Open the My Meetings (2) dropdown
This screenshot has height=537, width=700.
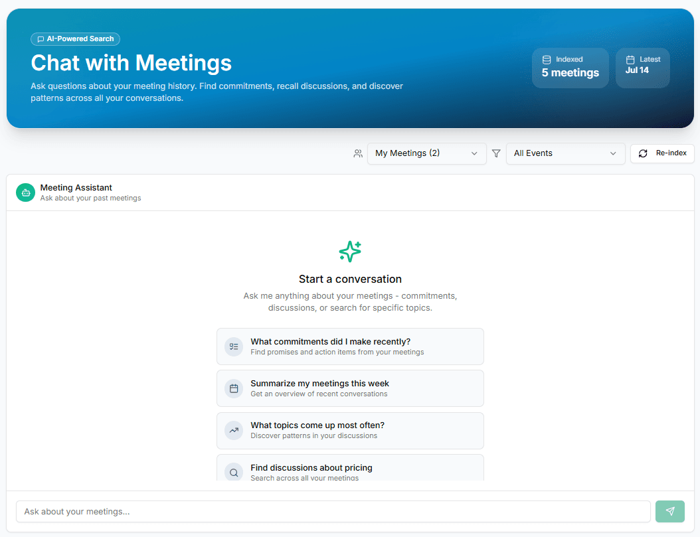point(426,153)
